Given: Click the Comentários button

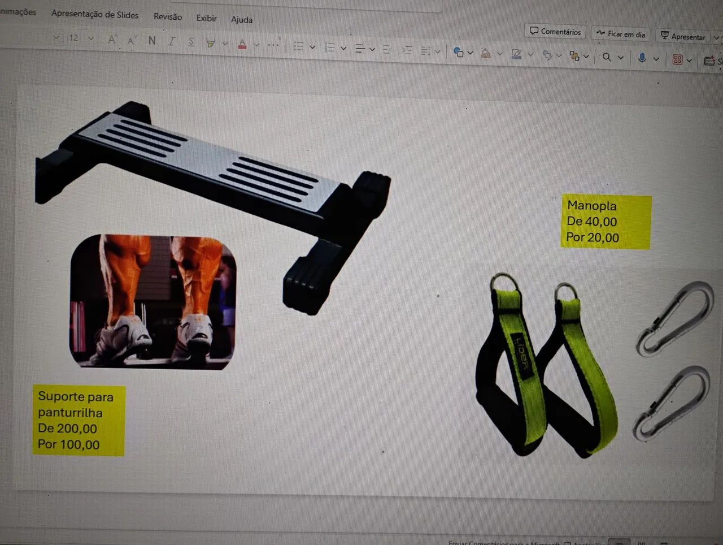Looking at the screenshot, I should (555, 32).
